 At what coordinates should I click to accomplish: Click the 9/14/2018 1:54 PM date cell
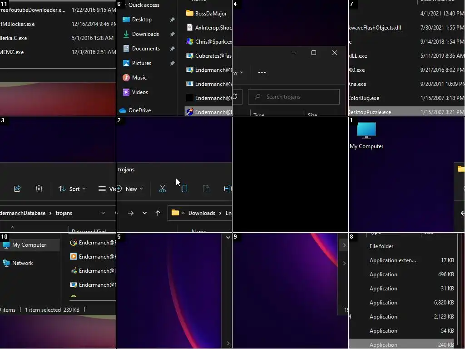[442, 42]
